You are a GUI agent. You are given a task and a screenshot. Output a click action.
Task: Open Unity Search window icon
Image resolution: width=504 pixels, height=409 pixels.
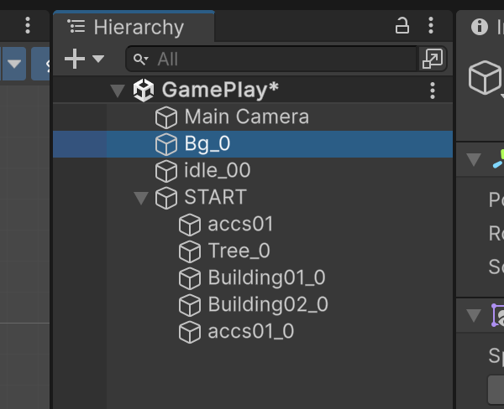(x=433, y=59)
